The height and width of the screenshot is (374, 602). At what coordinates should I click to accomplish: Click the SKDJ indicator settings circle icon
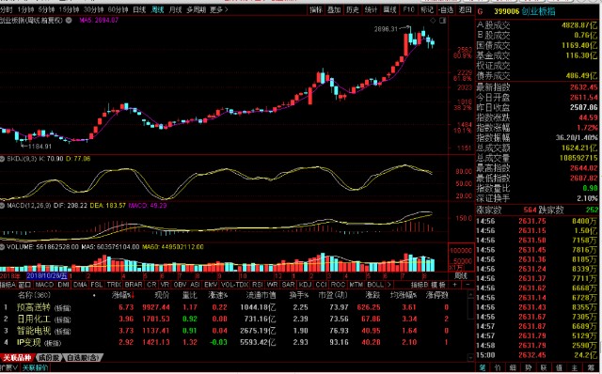2,159
